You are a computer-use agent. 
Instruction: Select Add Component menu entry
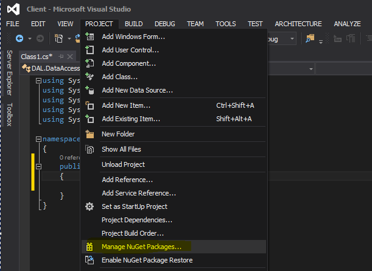(174, 63)
